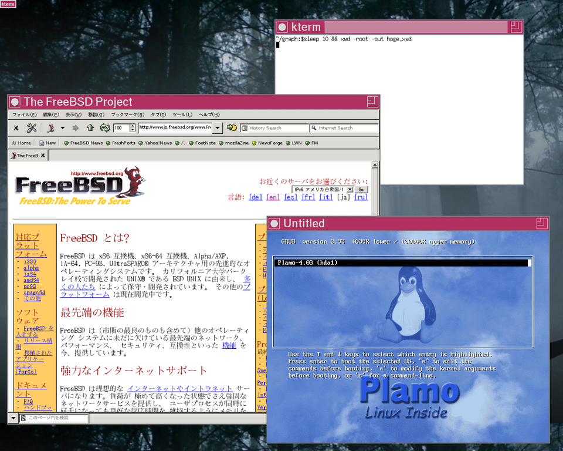This screenshot has width=563, height=451.
Task: Open the FreeBSD News bookmark
Action: tap(83, 143)
